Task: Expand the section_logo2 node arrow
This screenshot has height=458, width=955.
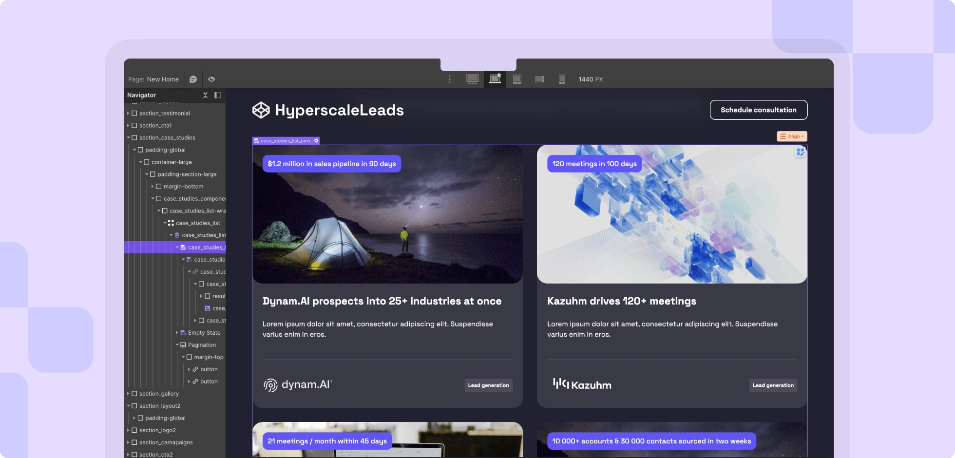Action: click(128, 430)
